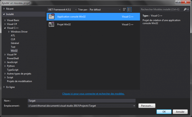Viewport: 192px width, 117px height.
Task: Close the Ajouter un nouveau projet dialog
Action: [x=185, y=2]
